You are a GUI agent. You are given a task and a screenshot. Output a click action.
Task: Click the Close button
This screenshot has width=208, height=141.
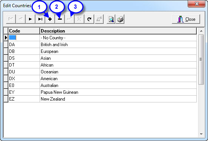(x=186, y=19)
